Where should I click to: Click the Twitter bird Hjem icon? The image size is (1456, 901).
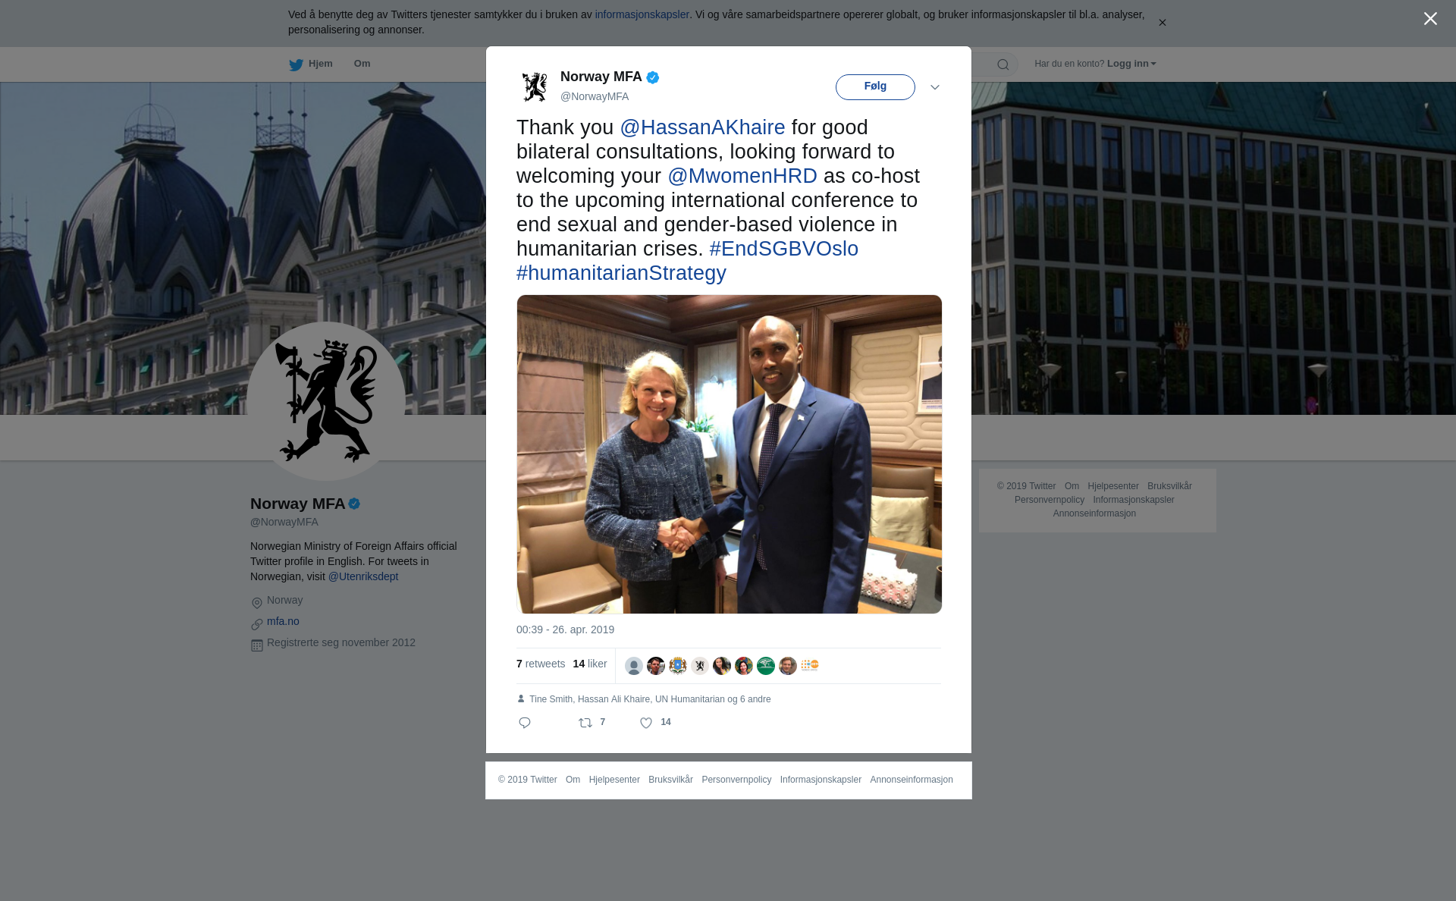296,64
